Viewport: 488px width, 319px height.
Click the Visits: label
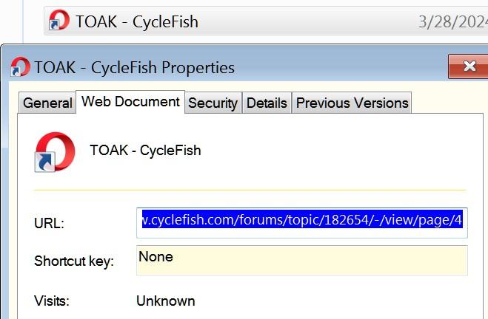click(x=52, y=301)
